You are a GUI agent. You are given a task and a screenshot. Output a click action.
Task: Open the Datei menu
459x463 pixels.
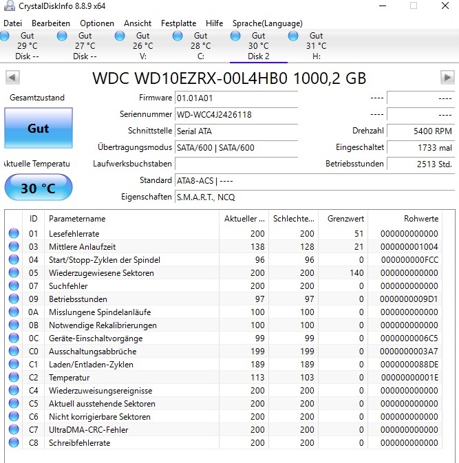pyautogui.click(x=12, y=23)
